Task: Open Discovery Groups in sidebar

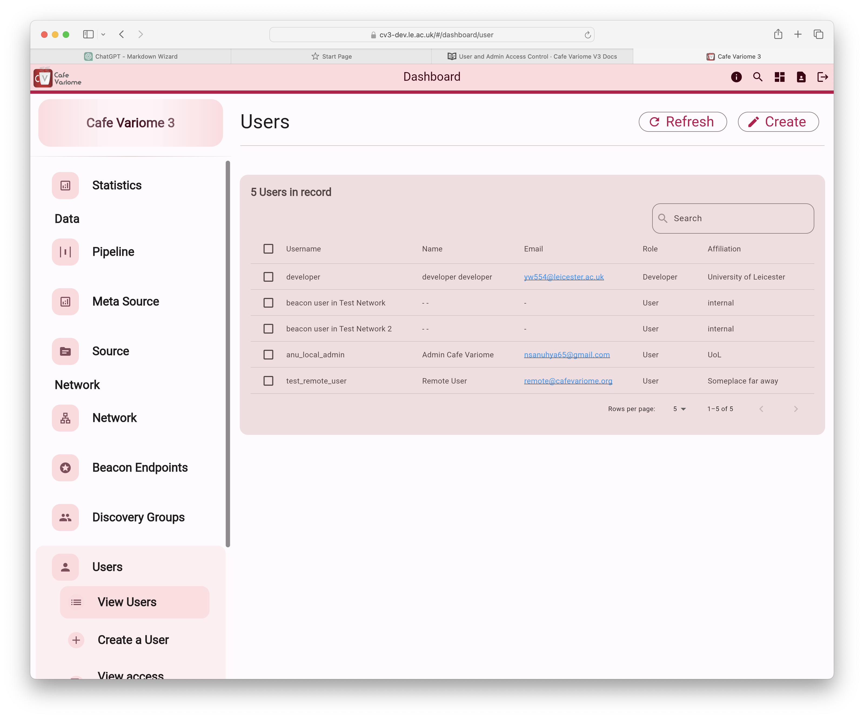Action: click(x=138, y=518)
